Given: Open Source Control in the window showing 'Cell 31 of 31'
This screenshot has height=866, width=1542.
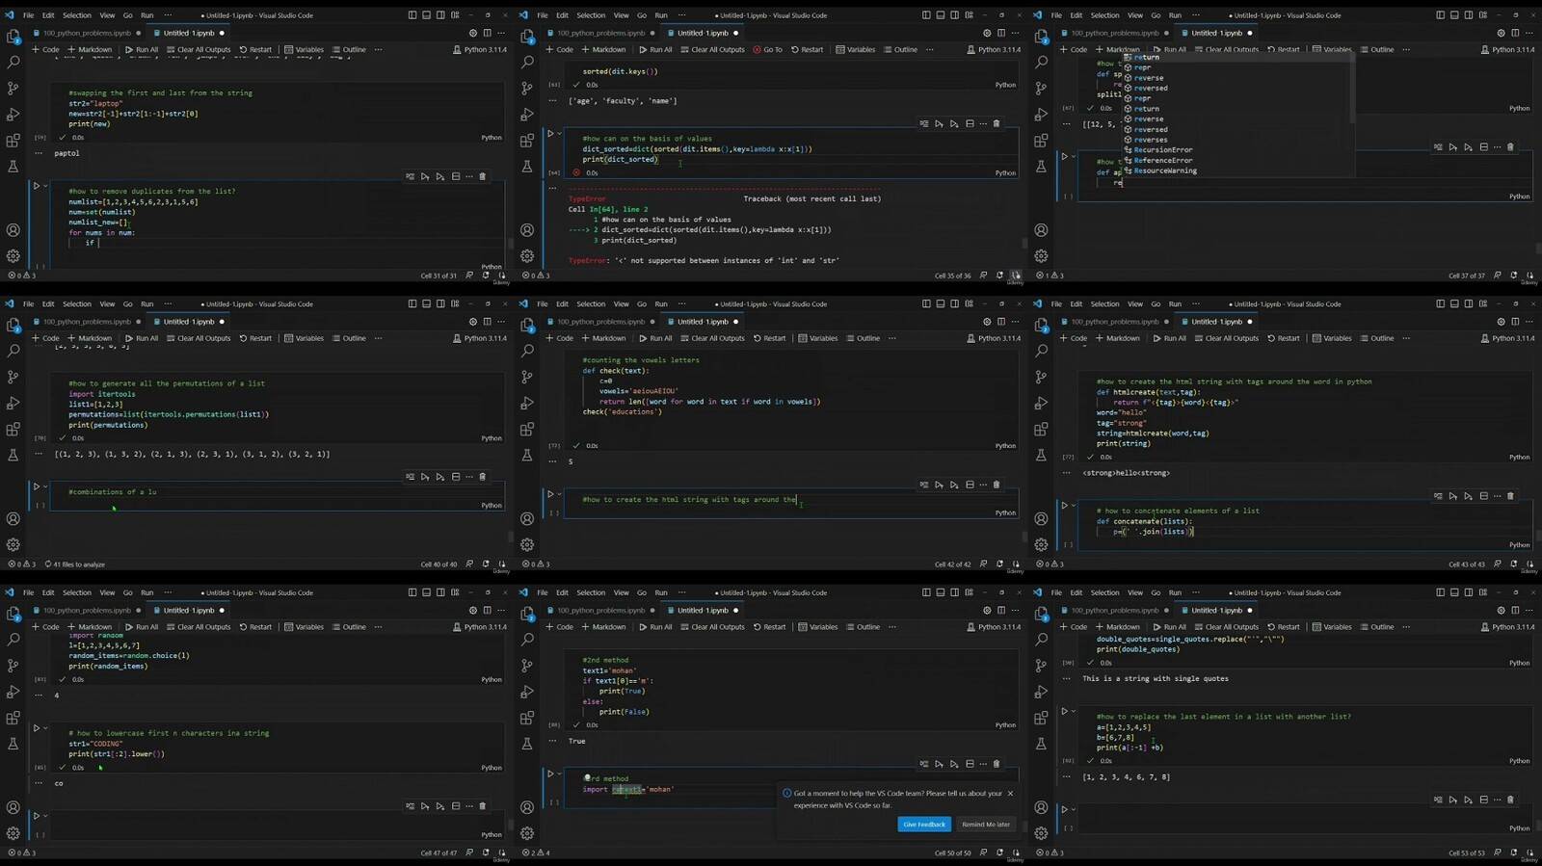Looking at the screenshot, I should (13, 88).
